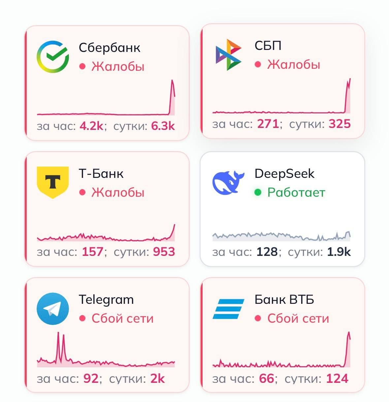Click the Сбербанк complaints spike chart

pyautogui.click(x=106, y=99)
